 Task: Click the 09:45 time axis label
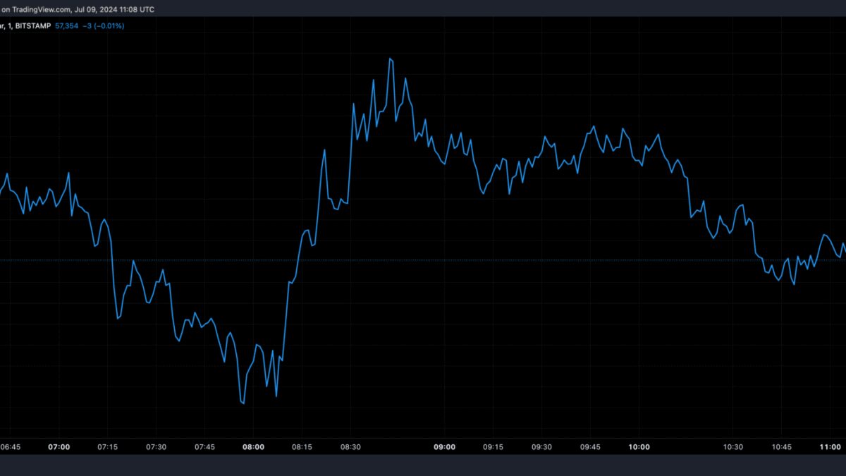[590, 447]
